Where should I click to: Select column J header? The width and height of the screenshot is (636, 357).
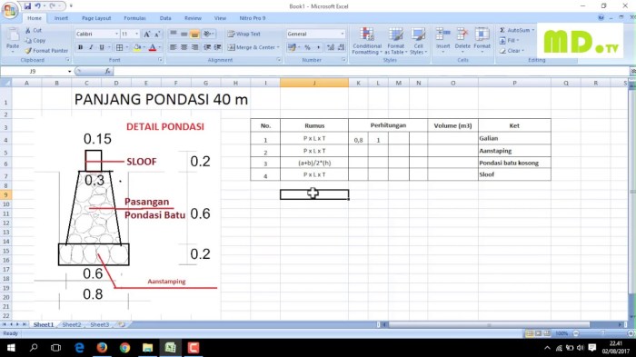click(314, 83)
